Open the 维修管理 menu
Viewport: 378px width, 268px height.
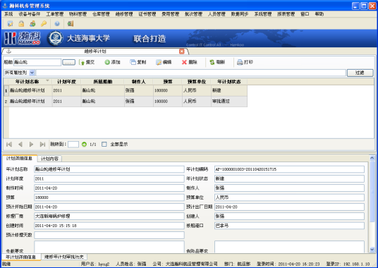coord(124,14)
